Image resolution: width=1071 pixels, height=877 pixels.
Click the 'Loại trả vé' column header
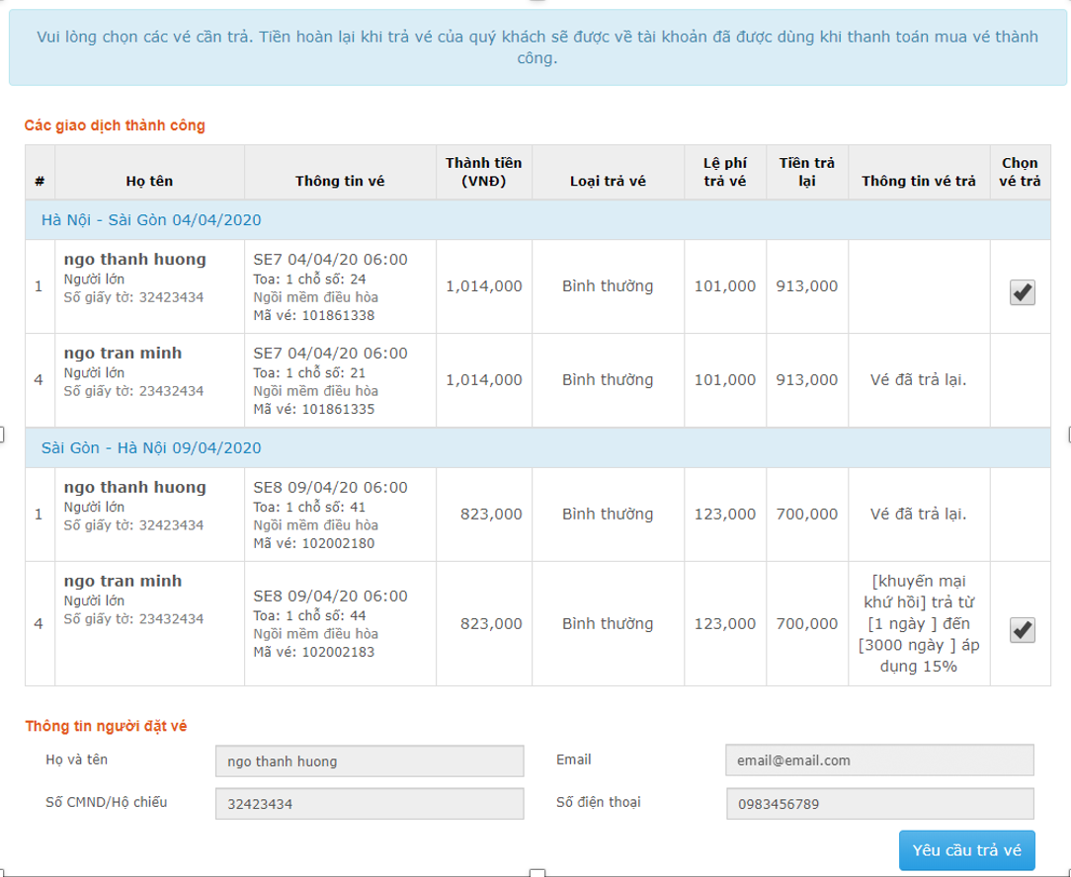(x=608, y=182)
